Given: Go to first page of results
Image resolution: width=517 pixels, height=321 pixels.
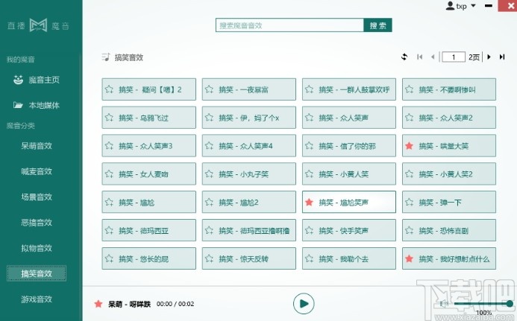Looking at the screenshot, I should tap(420, 57).
